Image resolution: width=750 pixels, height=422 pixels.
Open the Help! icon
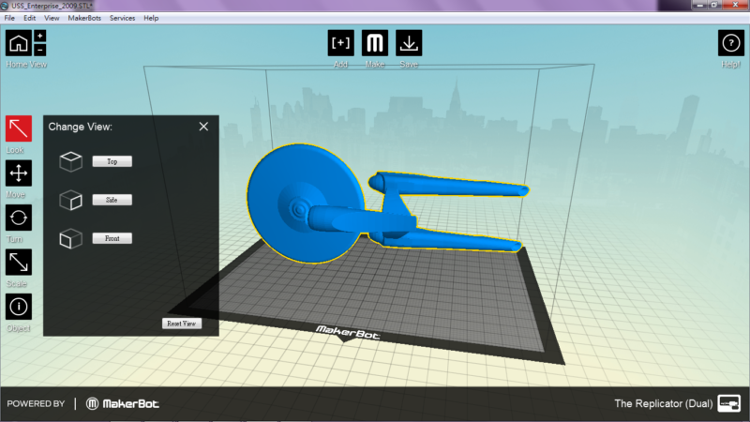click(x=731, y=43)
